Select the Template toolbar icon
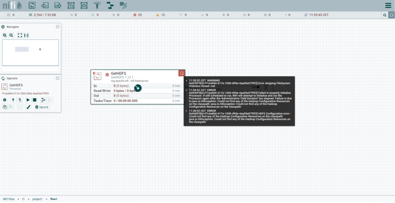Image resolution: width=395 pixels, height=203 pixels. (110, 5)
